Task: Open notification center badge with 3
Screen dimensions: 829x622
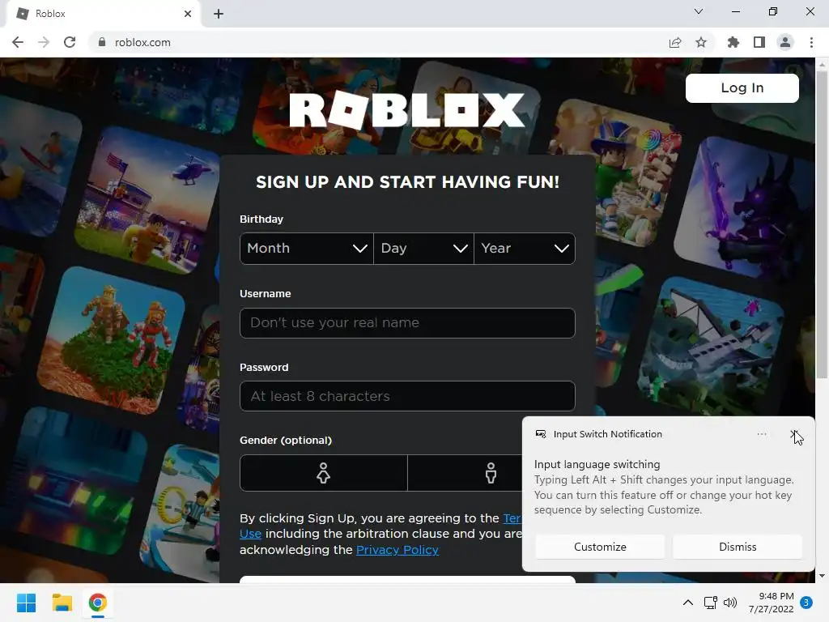Action: (806, 603)
